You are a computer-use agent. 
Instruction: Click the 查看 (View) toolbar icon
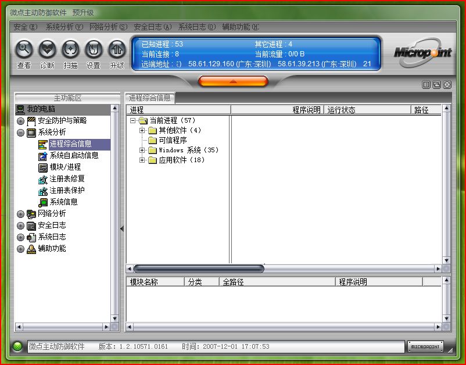(x=24, y=49)
